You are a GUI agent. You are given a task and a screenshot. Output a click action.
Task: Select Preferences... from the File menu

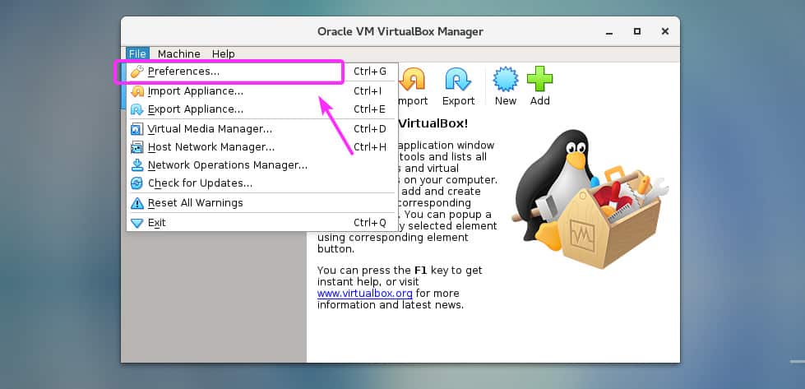point(183,72)
